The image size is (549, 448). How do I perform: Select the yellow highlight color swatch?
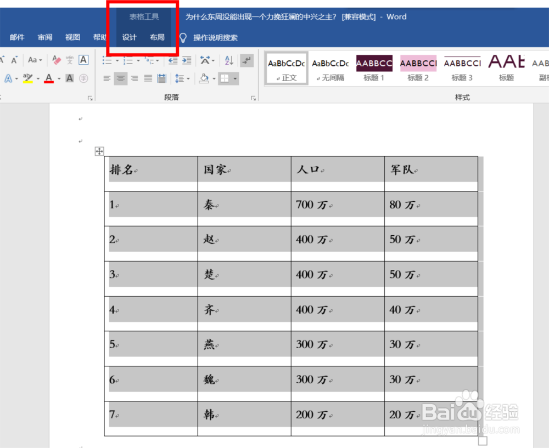pyautogui.click(x=27, y=82)
